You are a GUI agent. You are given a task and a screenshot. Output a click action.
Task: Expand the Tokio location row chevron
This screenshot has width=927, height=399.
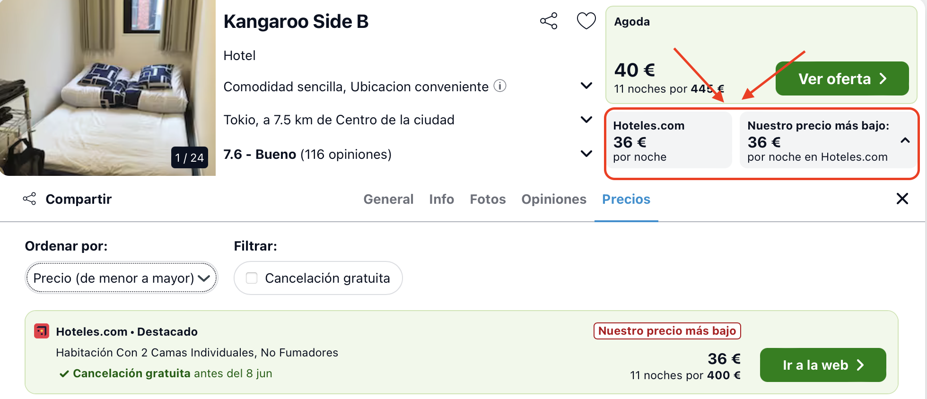point(586,120)
